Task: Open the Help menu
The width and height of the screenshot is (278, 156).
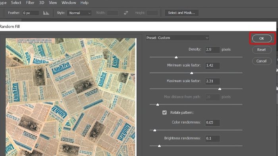Action: (x=84, y=3)
